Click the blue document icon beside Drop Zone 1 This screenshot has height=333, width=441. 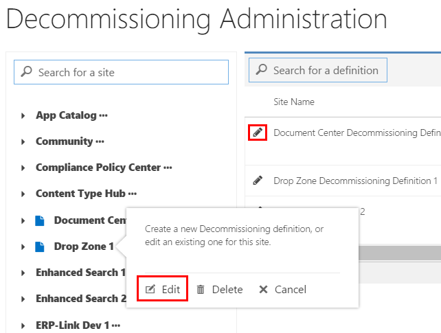[x=40, y=246]
